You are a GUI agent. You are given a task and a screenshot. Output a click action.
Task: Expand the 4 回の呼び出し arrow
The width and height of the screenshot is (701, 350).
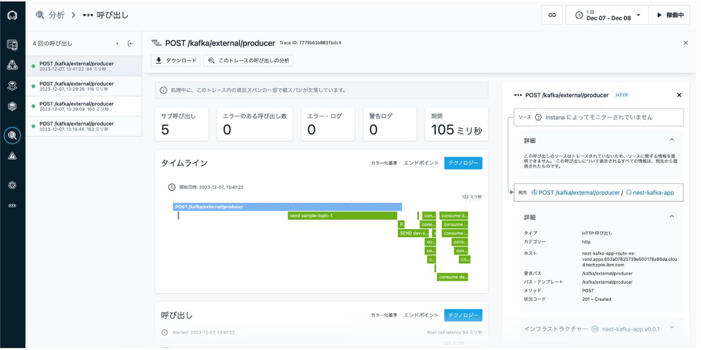[x=117, y=44]
